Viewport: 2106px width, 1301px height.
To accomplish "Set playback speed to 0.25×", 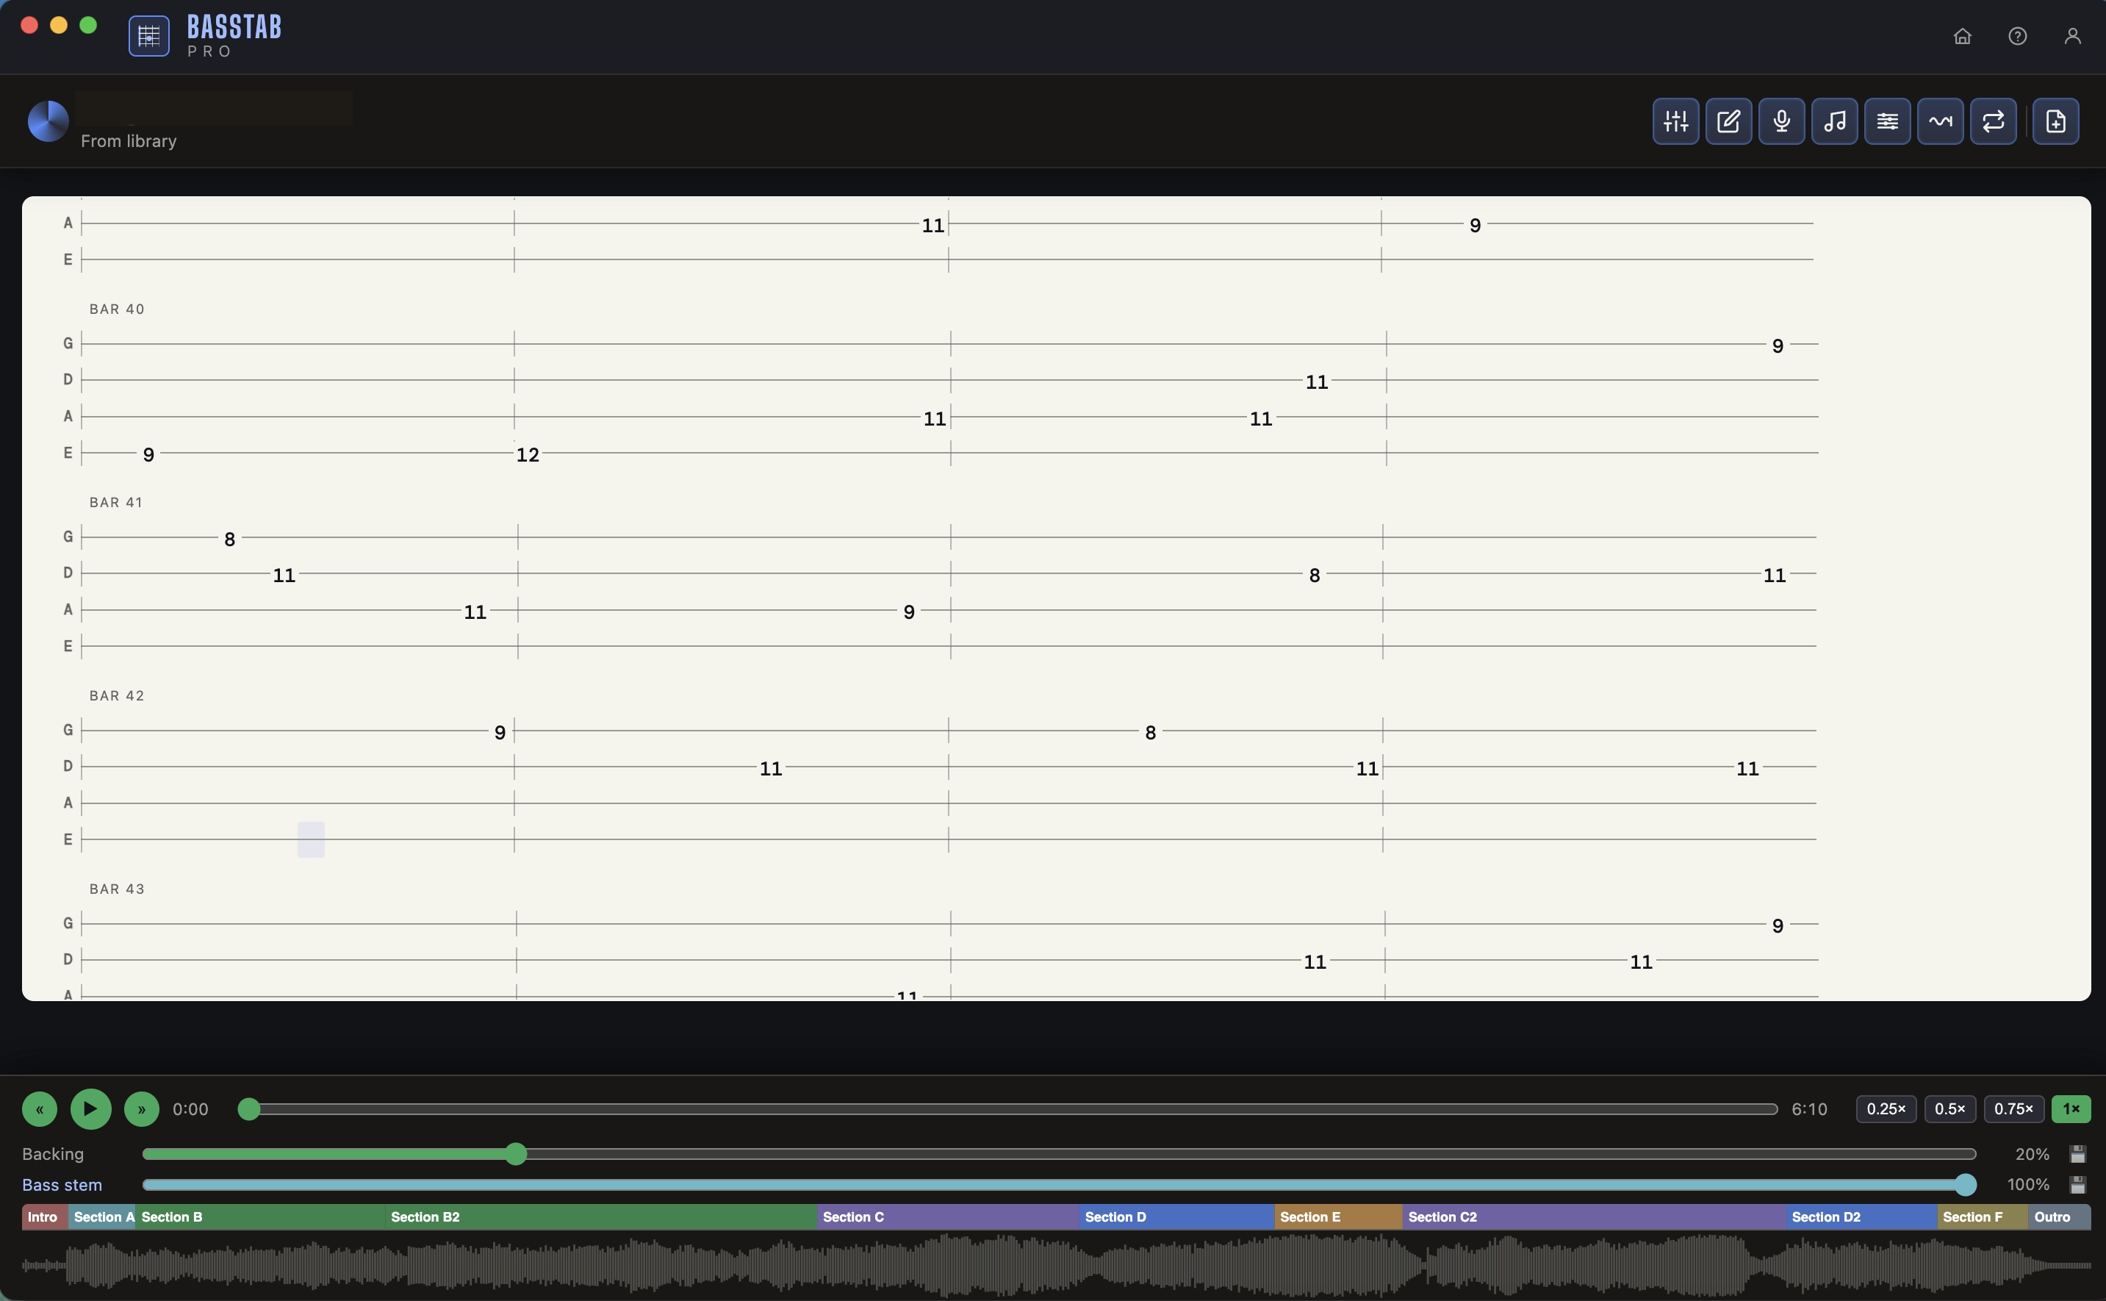I will click(1886, 1109).
